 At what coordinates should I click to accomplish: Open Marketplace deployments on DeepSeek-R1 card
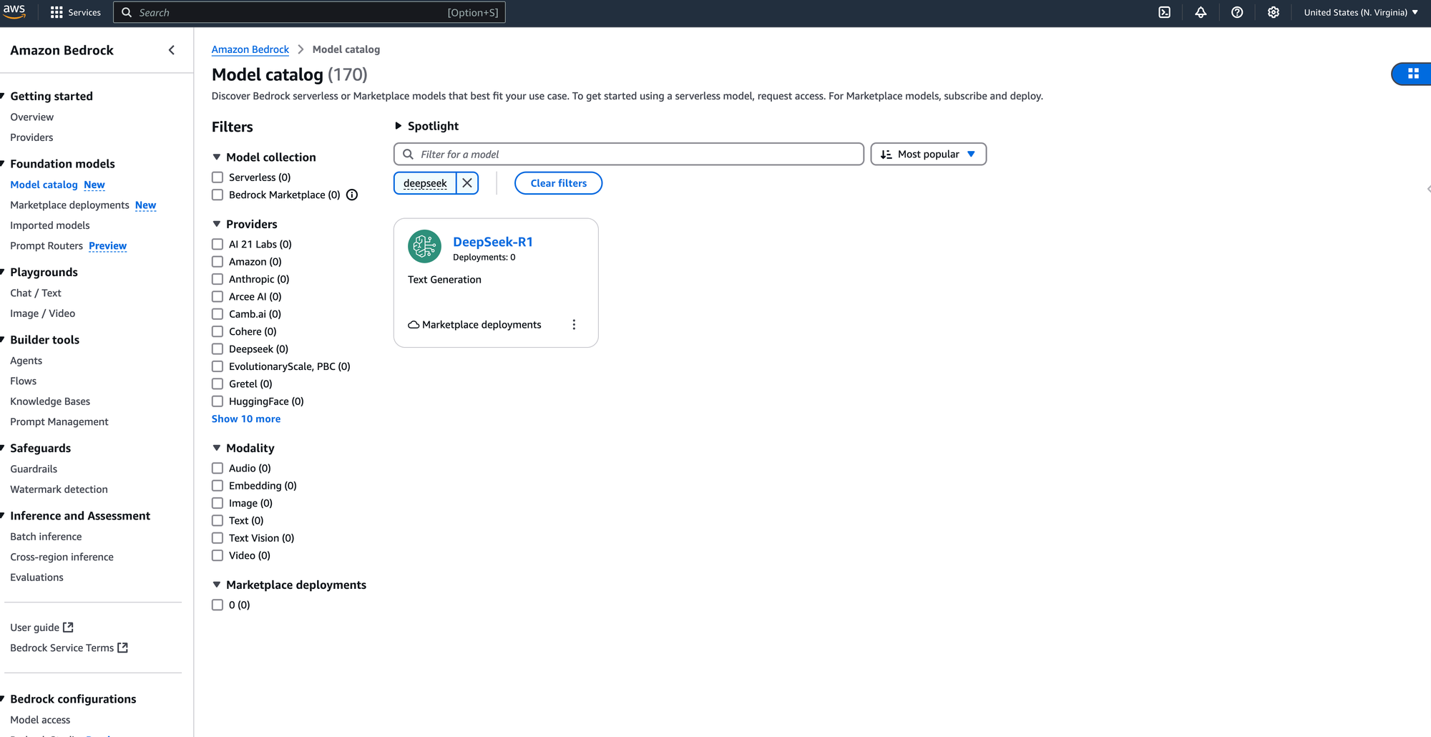(482, 325)
